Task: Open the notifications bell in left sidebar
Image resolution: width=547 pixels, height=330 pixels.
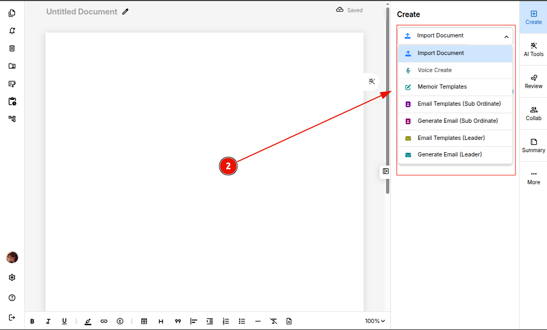Action: pyautogui.click(x=12, y=31)
